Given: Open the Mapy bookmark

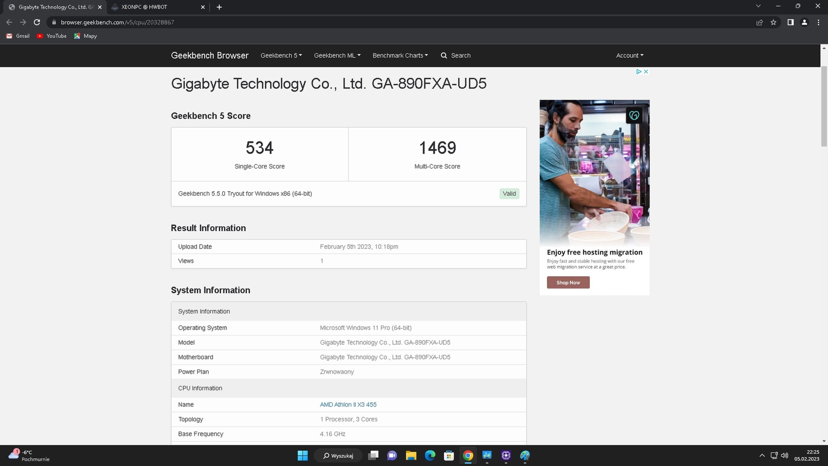Looking at the screenshot, I should (85, 36).
